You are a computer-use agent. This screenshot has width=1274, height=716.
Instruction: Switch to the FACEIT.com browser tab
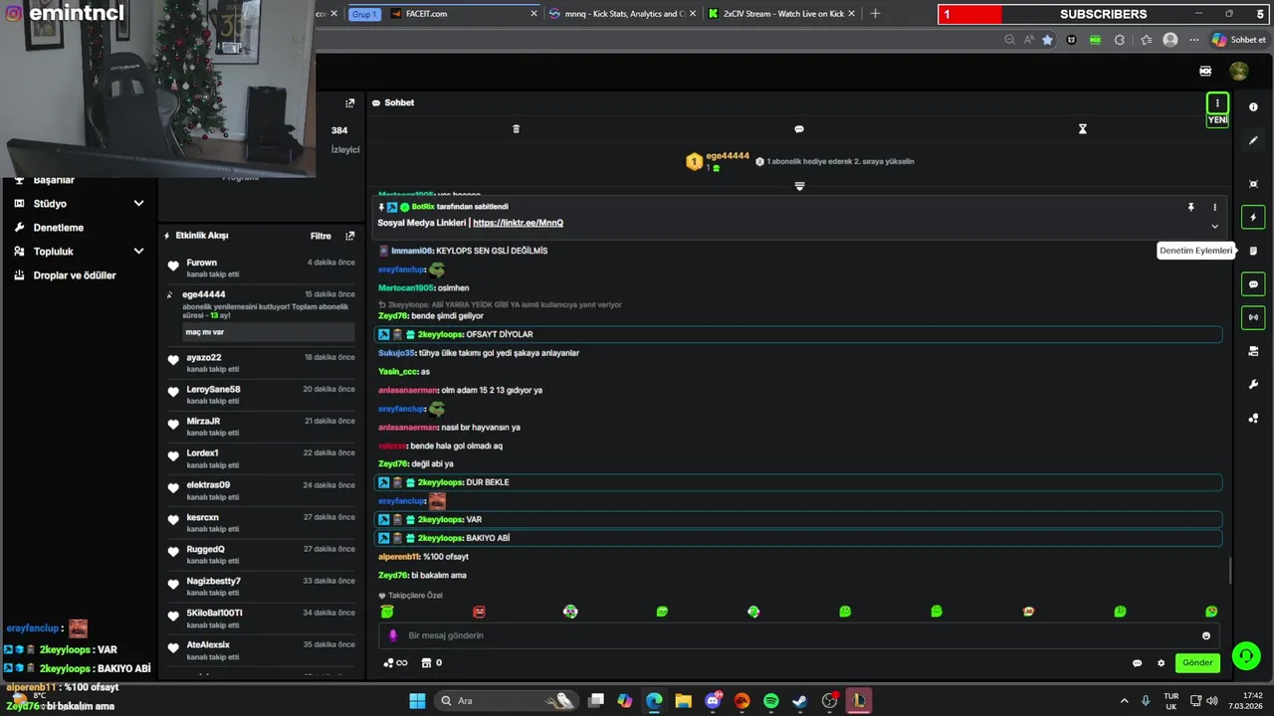[463, 14]
